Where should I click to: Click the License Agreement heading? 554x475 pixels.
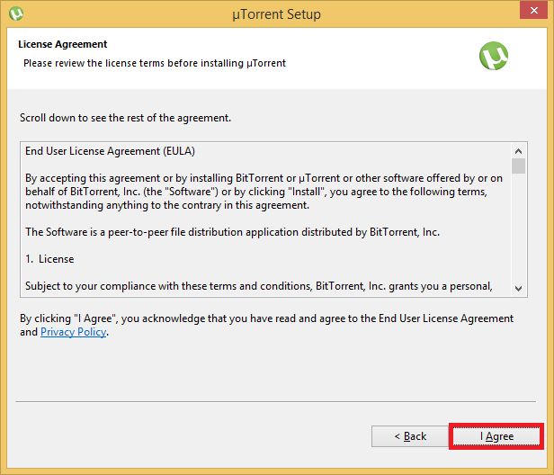click(x=62, y=44)
